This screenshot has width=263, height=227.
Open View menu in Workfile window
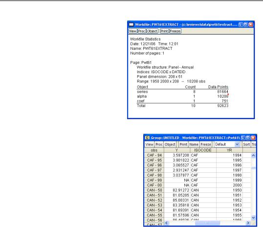click(x=132, y=31)
